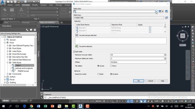Viewport: 195px width, 109px height.
Task: Open the Analyze ribbon tab
Action: (x=44, y=5)
